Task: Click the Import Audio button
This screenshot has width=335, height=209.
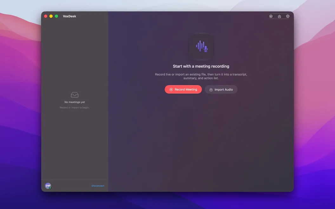Action: coord(221,89)
